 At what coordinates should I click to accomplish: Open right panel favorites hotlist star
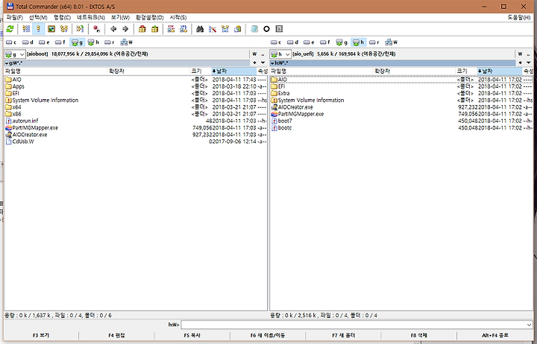click(x=521, y=63)
